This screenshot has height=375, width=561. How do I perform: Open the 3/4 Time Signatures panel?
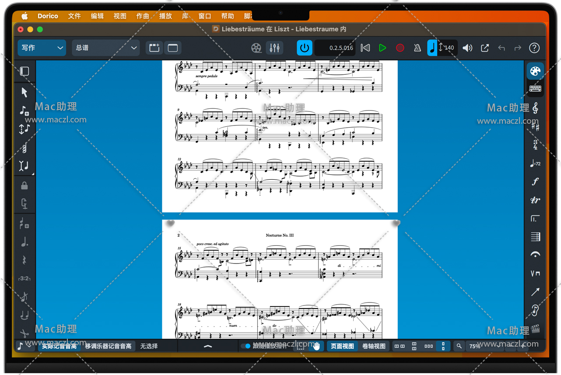(535, 145)
